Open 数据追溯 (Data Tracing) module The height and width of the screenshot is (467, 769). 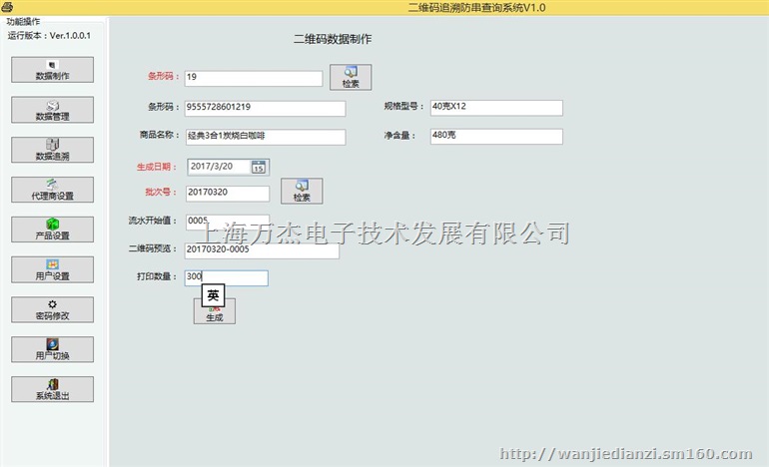click(x=52, y=150)
